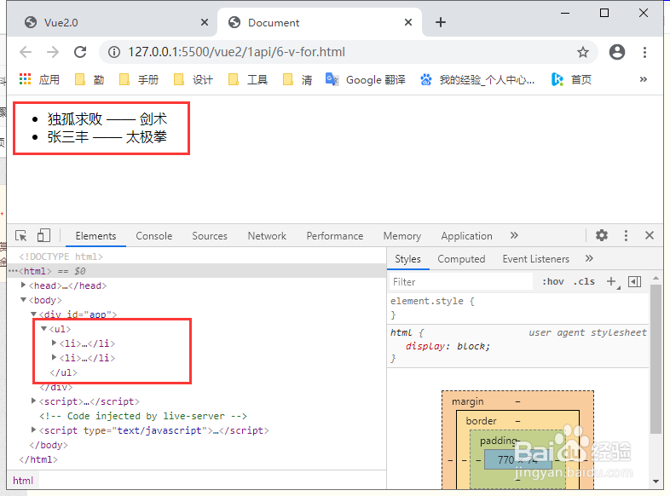This screenshot has height=496, width=670.
Task: Show more styles sidebar tabs
Action: coord(589,258)
